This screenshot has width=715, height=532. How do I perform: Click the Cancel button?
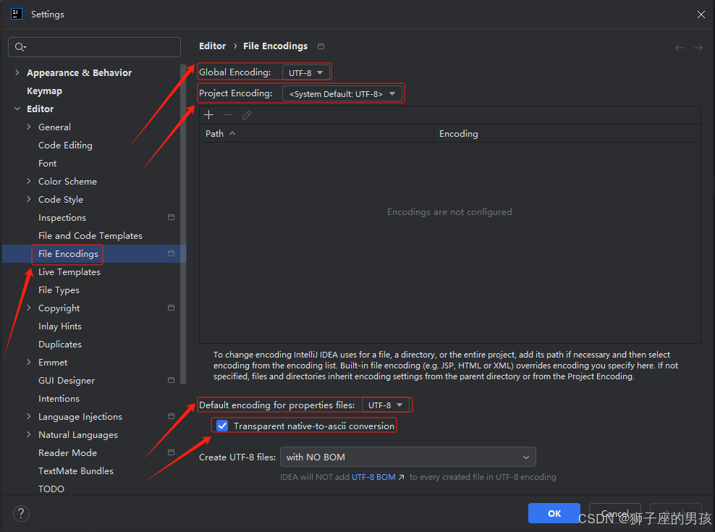point(614,513)
